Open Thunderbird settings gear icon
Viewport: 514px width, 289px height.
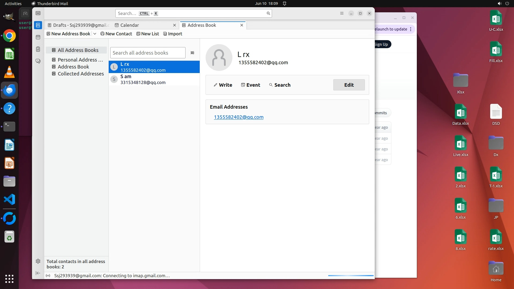click(x=38, y=261)
